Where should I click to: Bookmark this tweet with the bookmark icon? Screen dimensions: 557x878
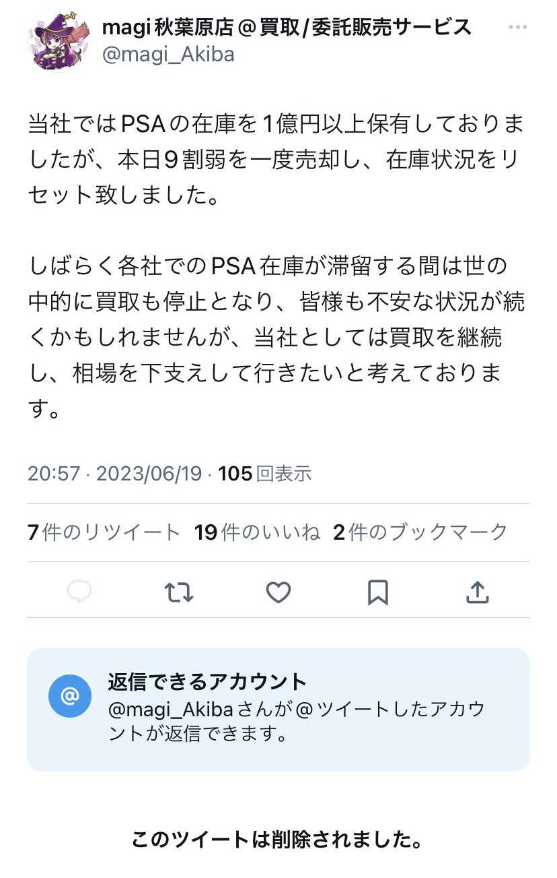point(377,592)
